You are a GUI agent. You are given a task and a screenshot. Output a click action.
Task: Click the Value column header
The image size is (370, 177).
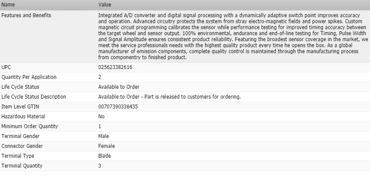105,5
